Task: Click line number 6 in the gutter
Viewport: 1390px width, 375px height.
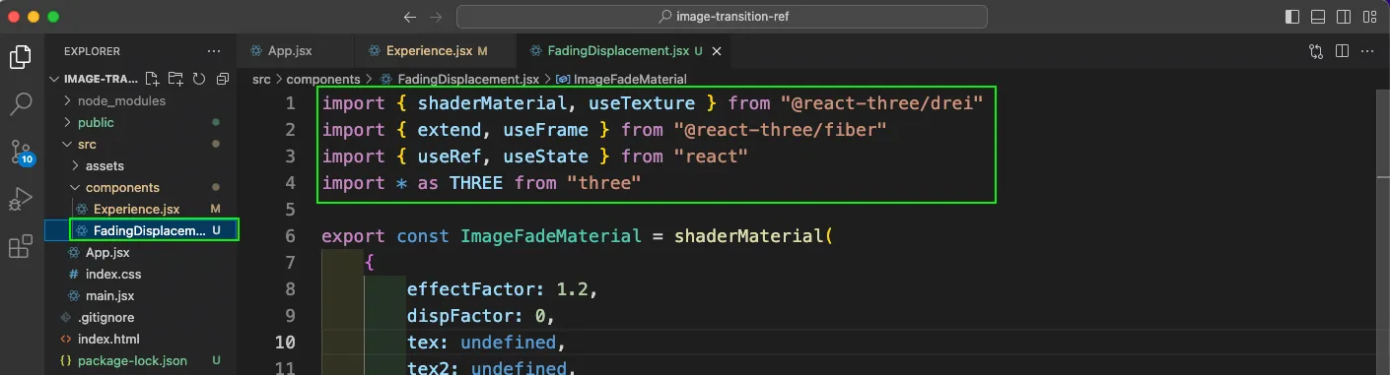Action: pyautogui.click(x=290, y=236)
